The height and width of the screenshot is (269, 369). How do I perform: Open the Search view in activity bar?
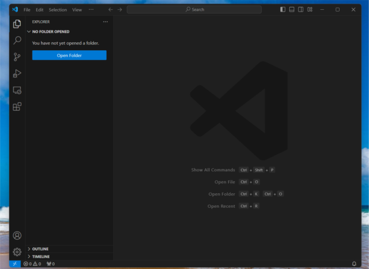pos(17,40)
